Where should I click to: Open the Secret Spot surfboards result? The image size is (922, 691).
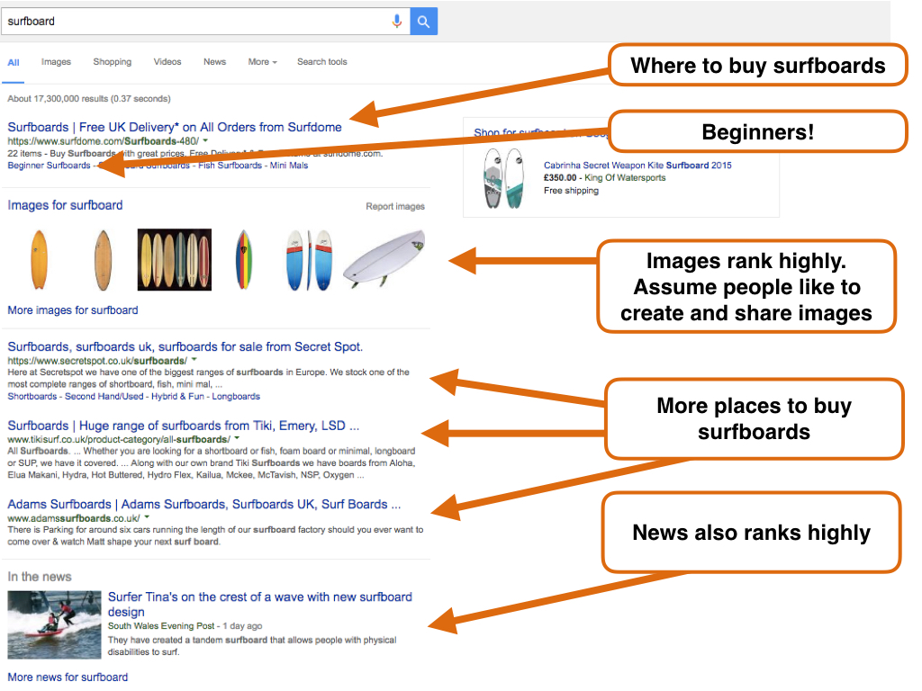click(x=185, y=346)
